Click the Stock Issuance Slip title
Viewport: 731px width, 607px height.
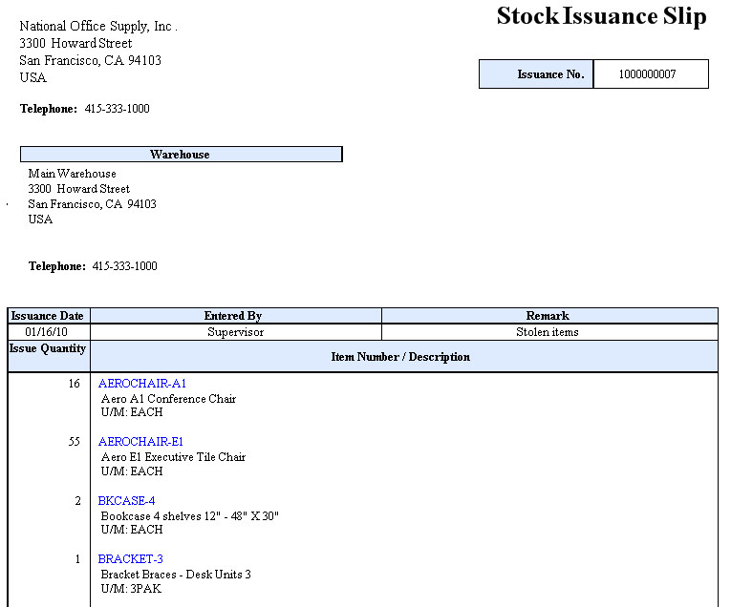click(601, 17)
